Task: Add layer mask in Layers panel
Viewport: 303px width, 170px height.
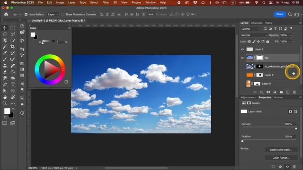Action: (268, 92)
